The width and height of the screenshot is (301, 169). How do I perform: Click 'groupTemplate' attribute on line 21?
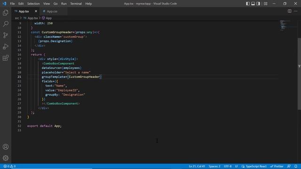click(x=54, y=77)
